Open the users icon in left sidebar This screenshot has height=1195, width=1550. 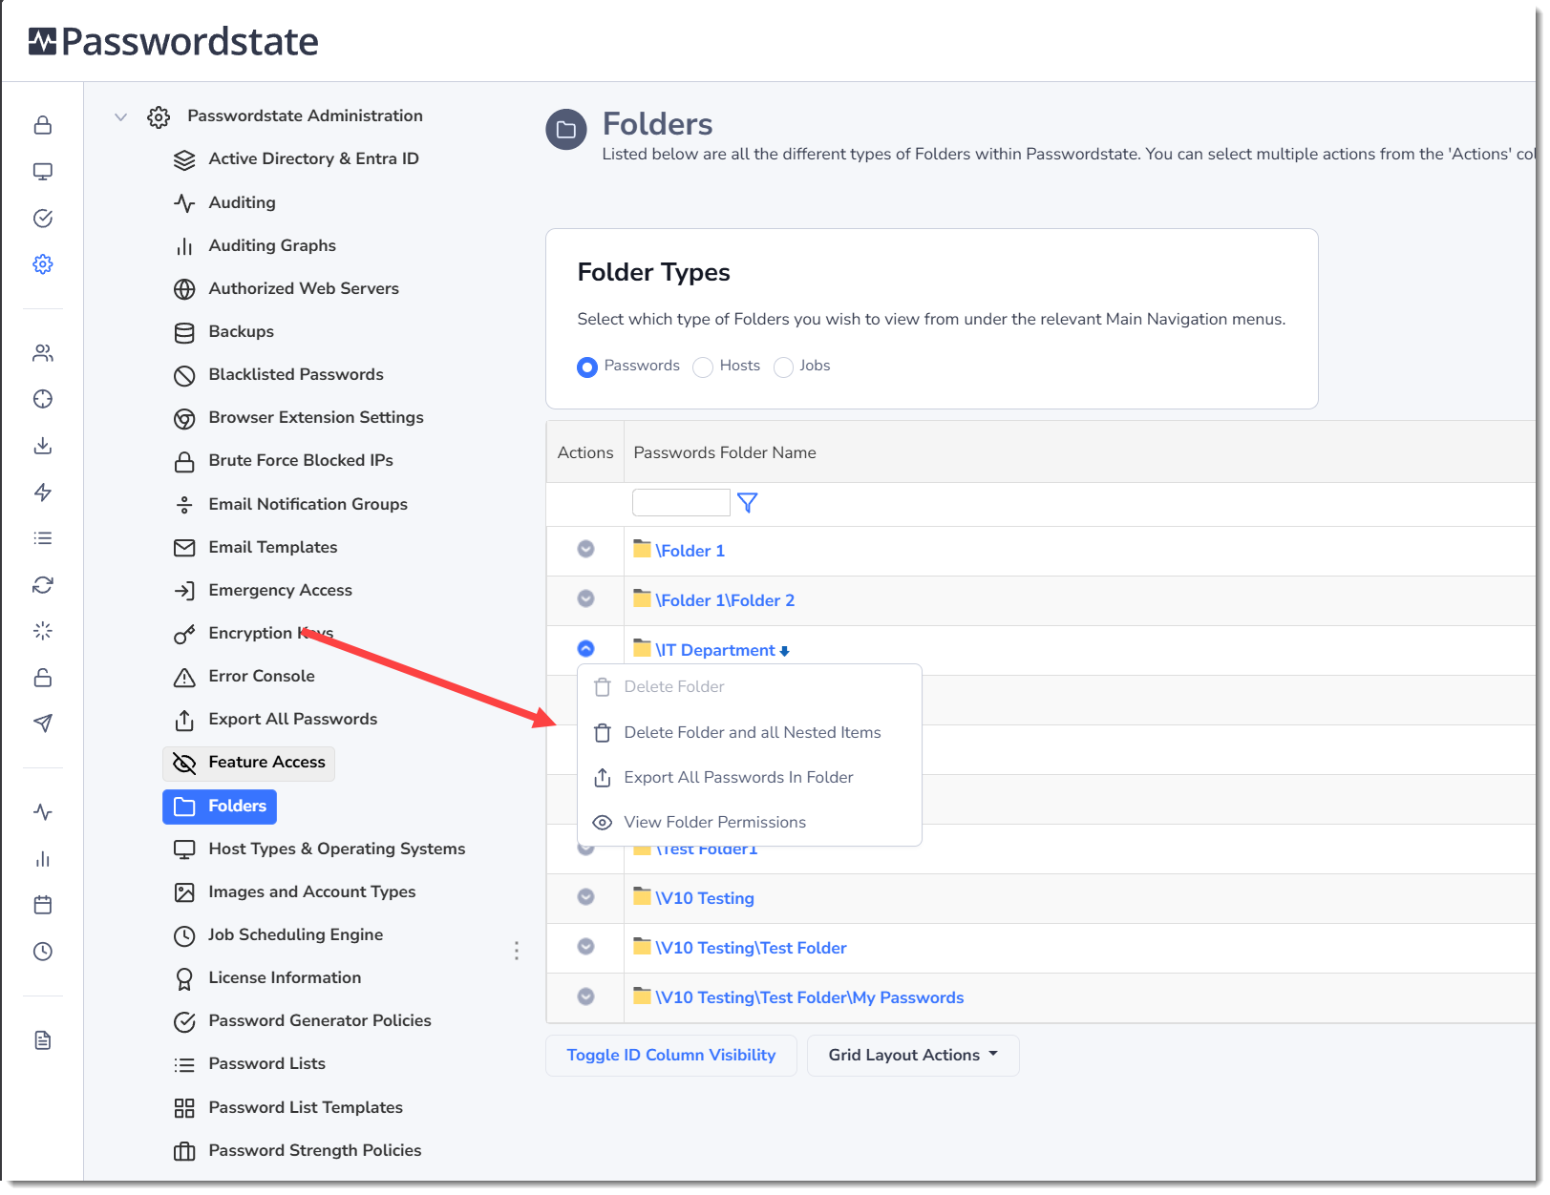pos(43,353)
